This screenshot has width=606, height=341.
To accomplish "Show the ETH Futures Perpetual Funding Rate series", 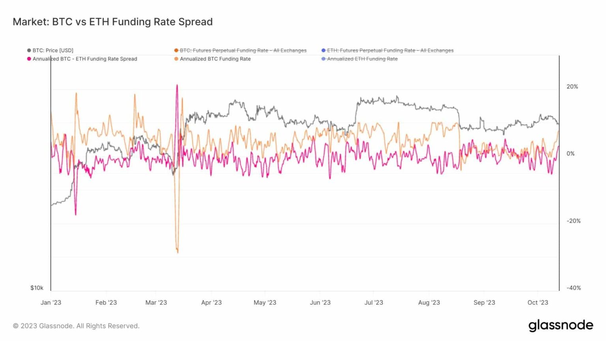I will (390, 51).
